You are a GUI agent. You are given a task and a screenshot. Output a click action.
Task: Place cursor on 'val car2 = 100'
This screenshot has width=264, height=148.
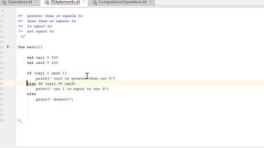[42, 63]
